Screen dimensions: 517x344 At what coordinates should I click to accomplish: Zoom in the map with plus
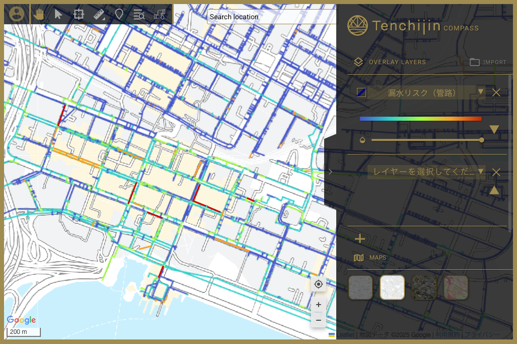319,305
